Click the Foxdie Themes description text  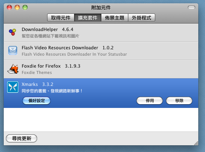37,72
